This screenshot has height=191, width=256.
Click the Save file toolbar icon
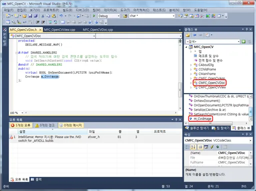30,16
